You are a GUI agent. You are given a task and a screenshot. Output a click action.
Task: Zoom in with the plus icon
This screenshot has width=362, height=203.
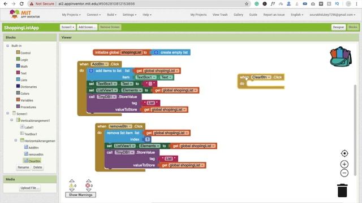(x=344, y=164)
